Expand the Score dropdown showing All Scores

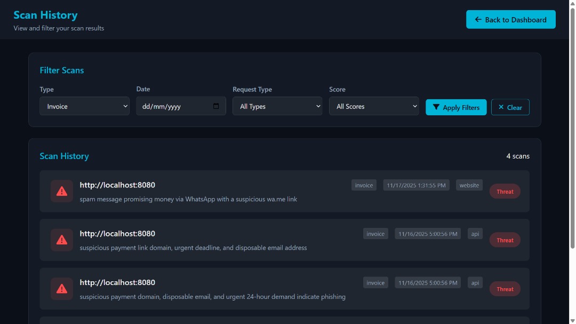(374, 106)
